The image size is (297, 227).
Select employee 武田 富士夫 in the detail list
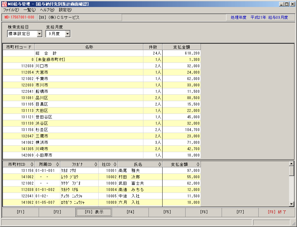[x=102, y=183]
